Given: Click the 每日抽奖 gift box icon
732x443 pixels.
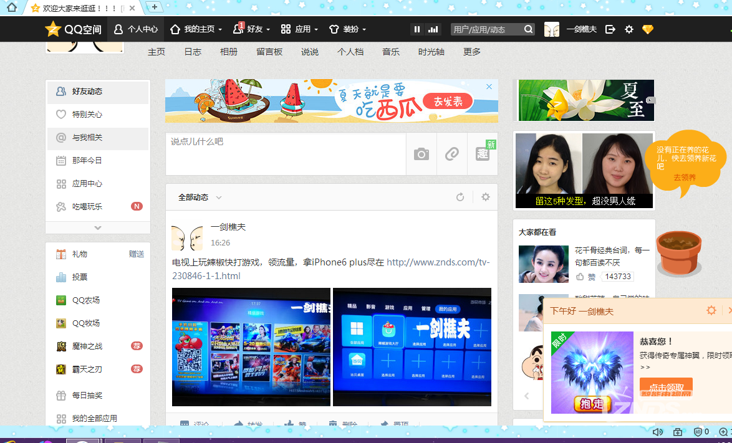Looking at the screenshot, I should (61, 396).
